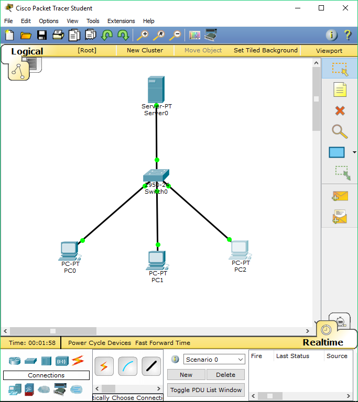Click Power Cycle Devices

[x=100, y=343]
